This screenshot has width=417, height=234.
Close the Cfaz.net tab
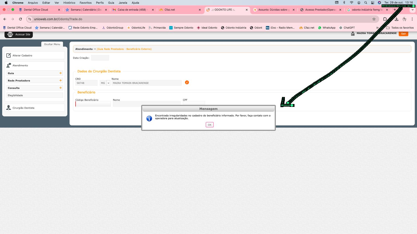pyautogui.click(x=200, y=10)
